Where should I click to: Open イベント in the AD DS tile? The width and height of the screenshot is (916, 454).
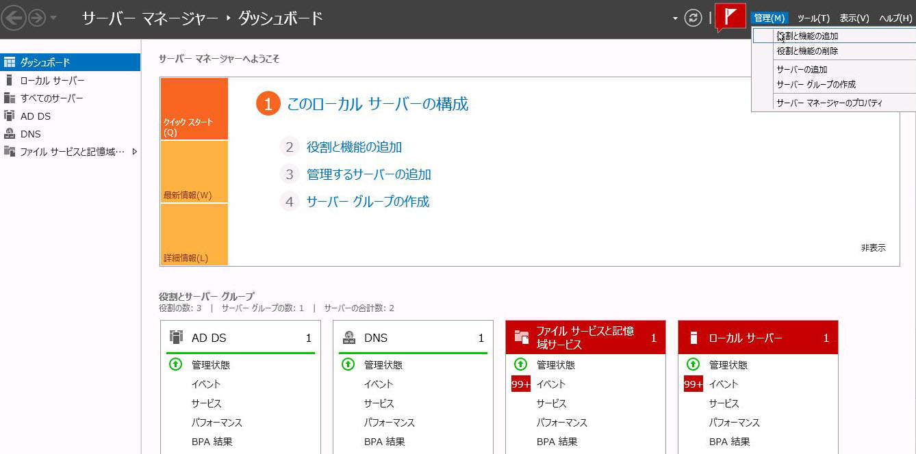coord(206,384)
